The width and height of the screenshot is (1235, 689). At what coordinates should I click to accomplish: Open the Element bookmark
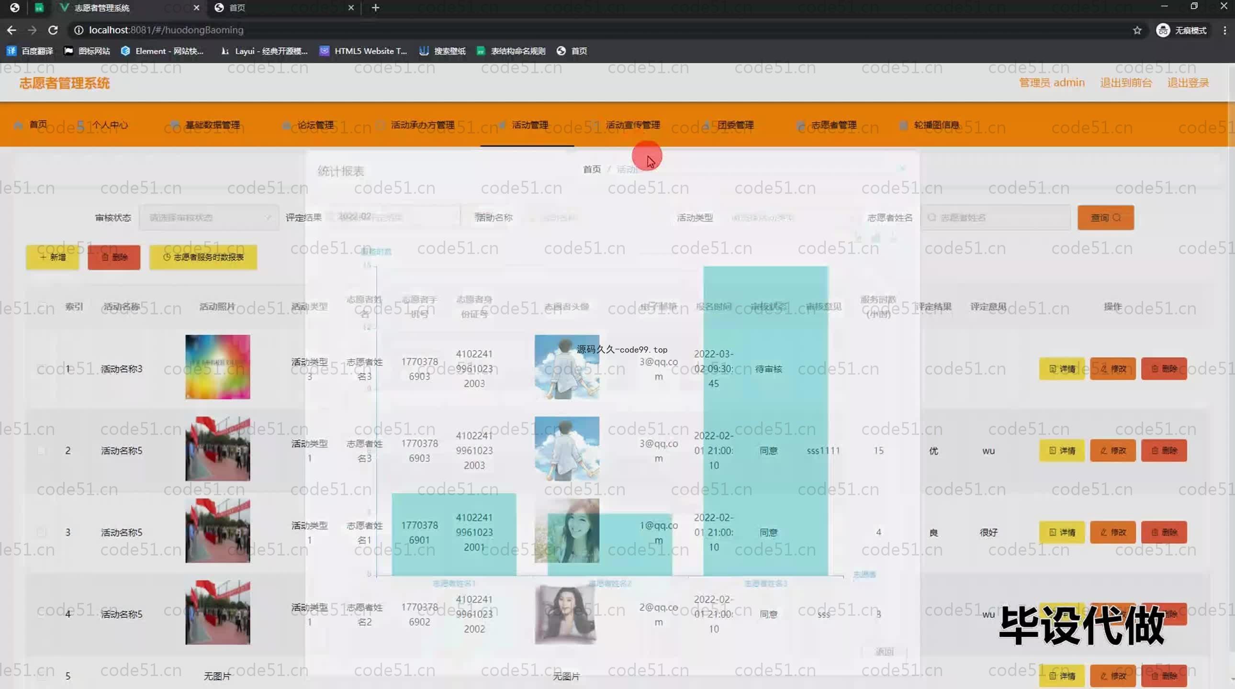click(162, 51)
